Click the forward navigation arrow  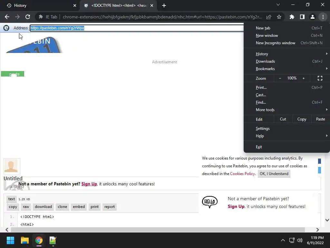click(x=17, y=17)
